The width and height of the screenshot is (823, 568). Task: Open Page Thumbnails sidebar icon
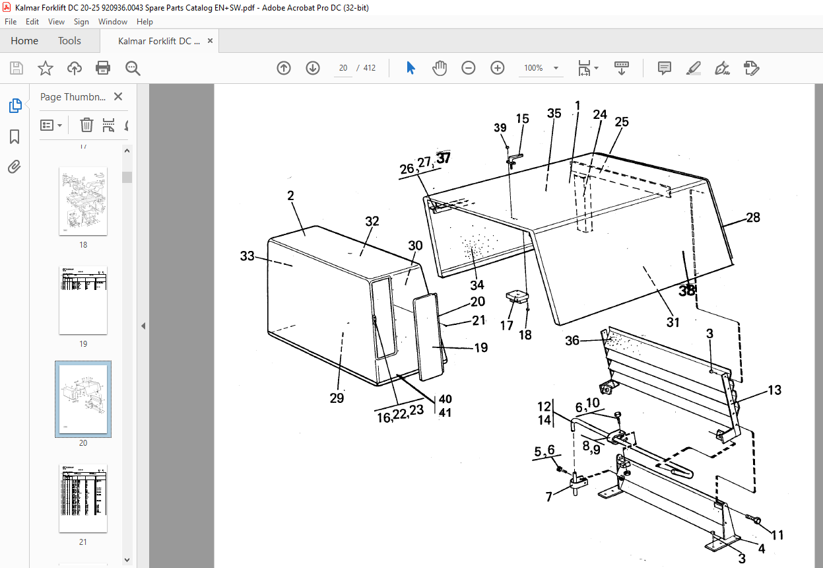click(x=15, y=106)
